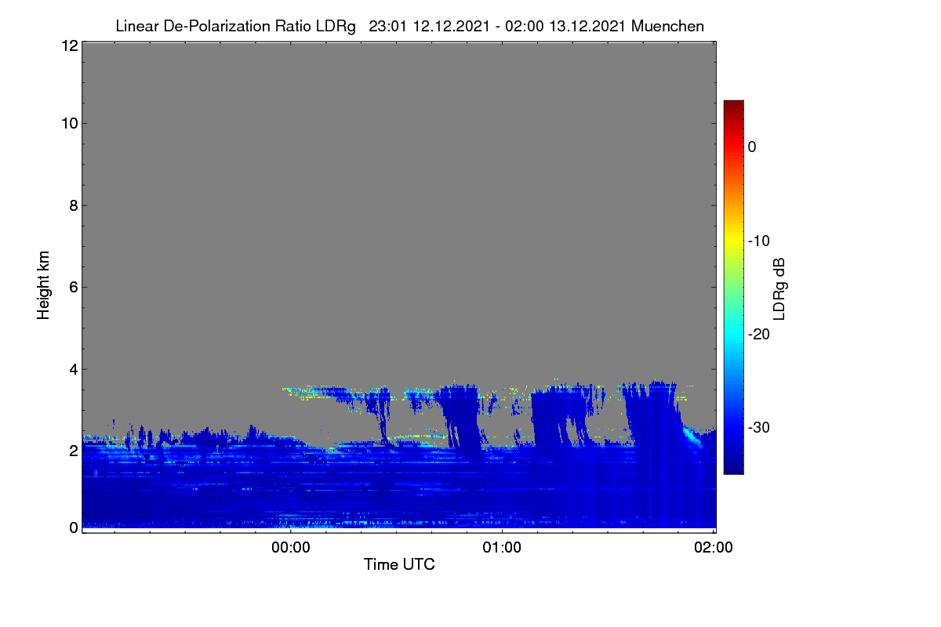
Task: Click the colorbar tick label 0
Action: pos(752,147)
